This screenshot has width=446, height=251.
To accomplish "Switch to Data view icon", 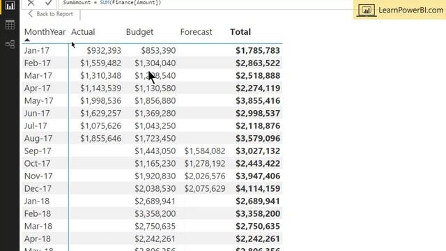I will pyautogui.click(x=10, y=25).
